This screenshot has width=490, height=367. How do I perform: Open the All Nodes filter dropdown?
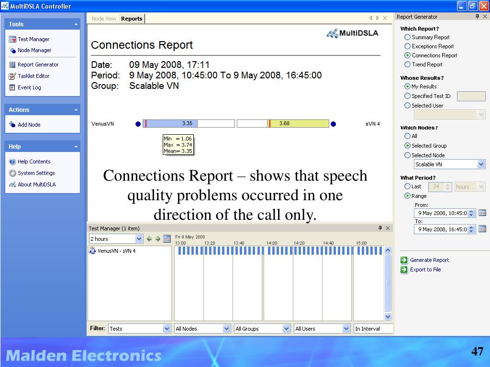point(226,329)
